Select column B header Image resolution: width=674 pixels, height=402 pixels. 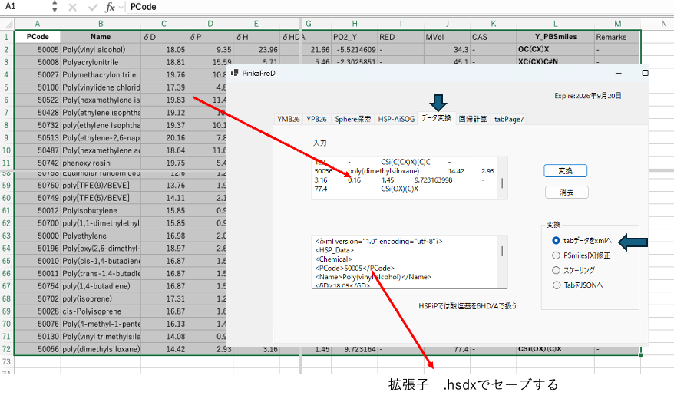click(100, 24)
